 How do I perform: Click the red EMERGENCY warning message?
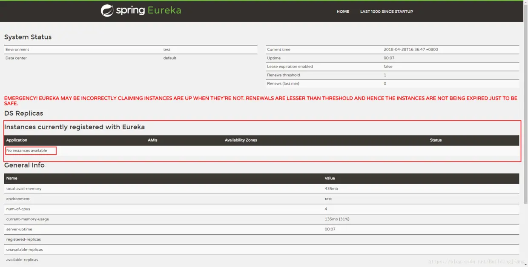[x=261, y=101]
